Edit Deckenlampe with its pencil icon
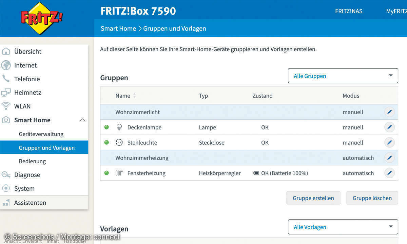This screenshot has height=244, width=407. point(389,127)
